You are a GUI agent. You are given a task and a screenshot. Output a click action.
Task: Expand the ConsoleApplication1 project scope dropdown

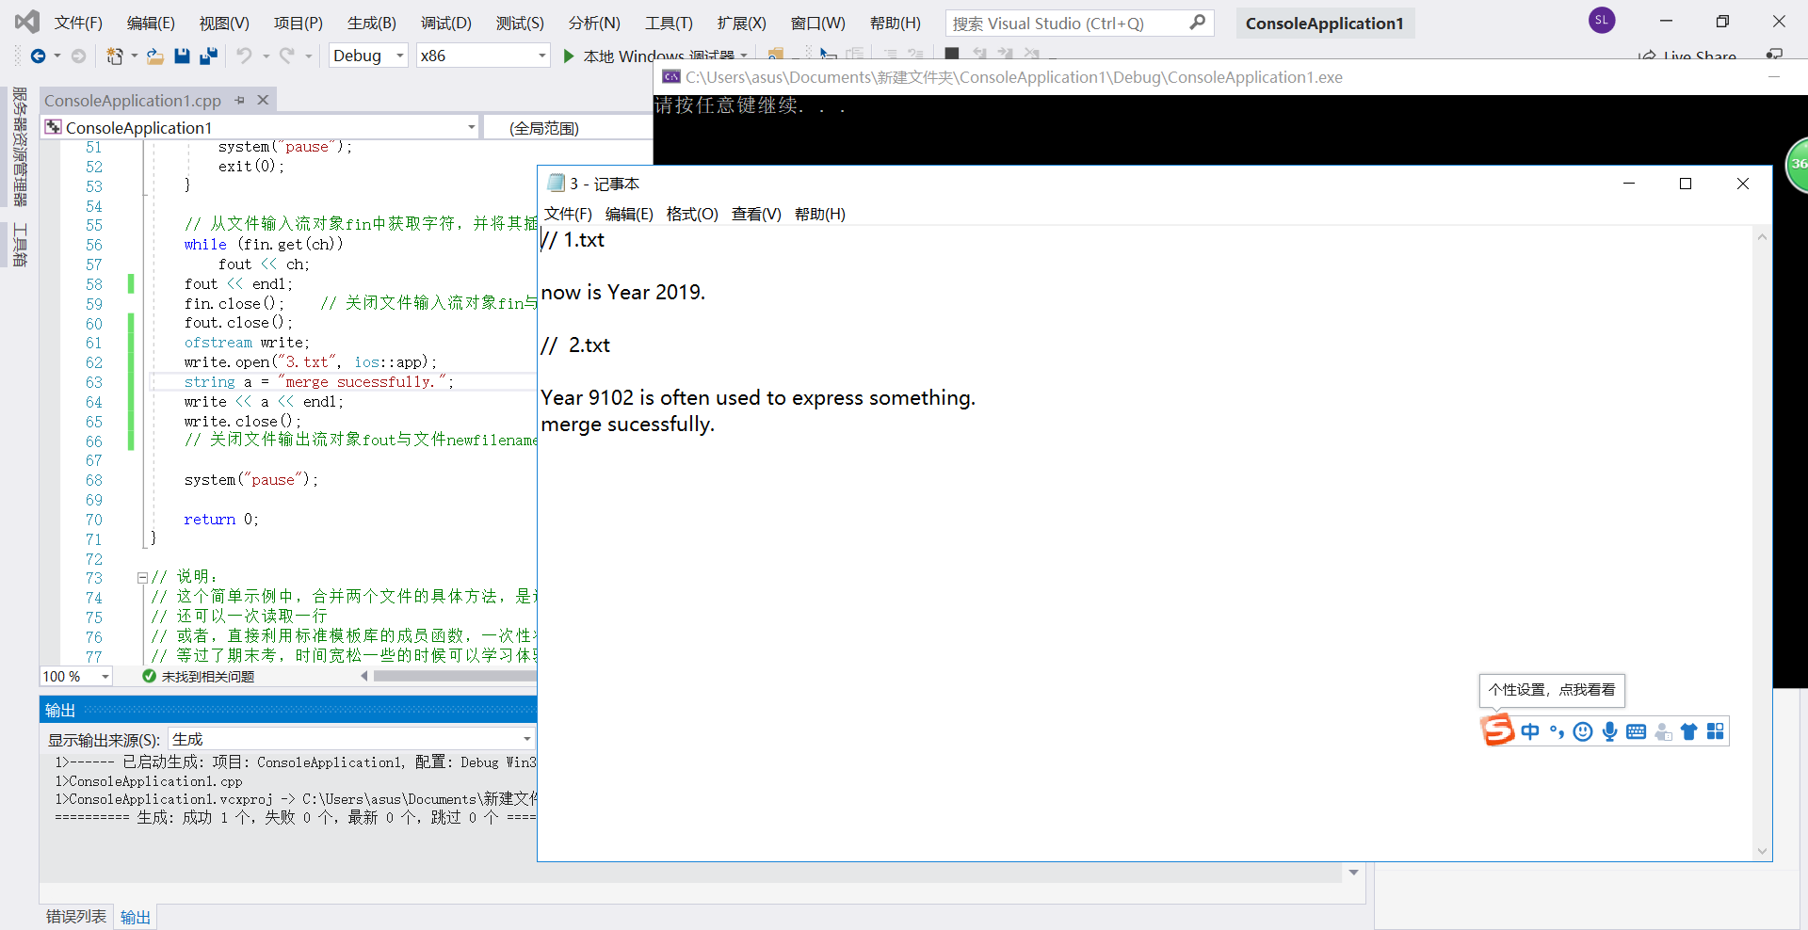click(471, 128)
